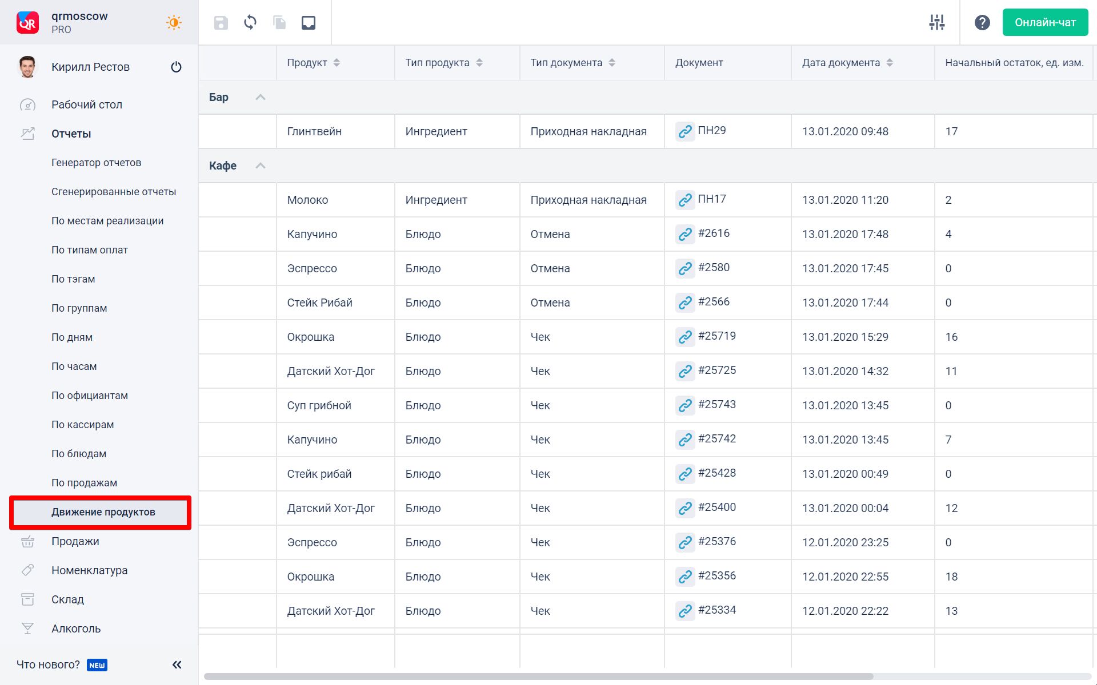Screen dimensions: 1097x685
Task: Collapse the Бар group chevron
Action: (x=261, y=97)
